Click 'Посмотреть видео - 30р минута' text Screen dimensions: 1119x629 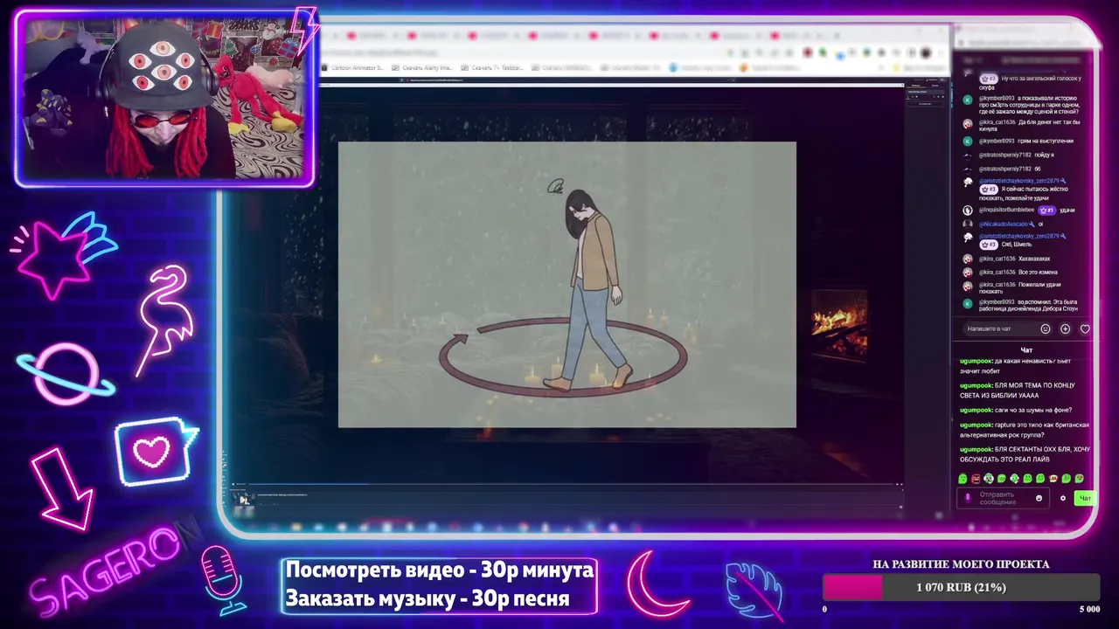[x=440, y=570]
